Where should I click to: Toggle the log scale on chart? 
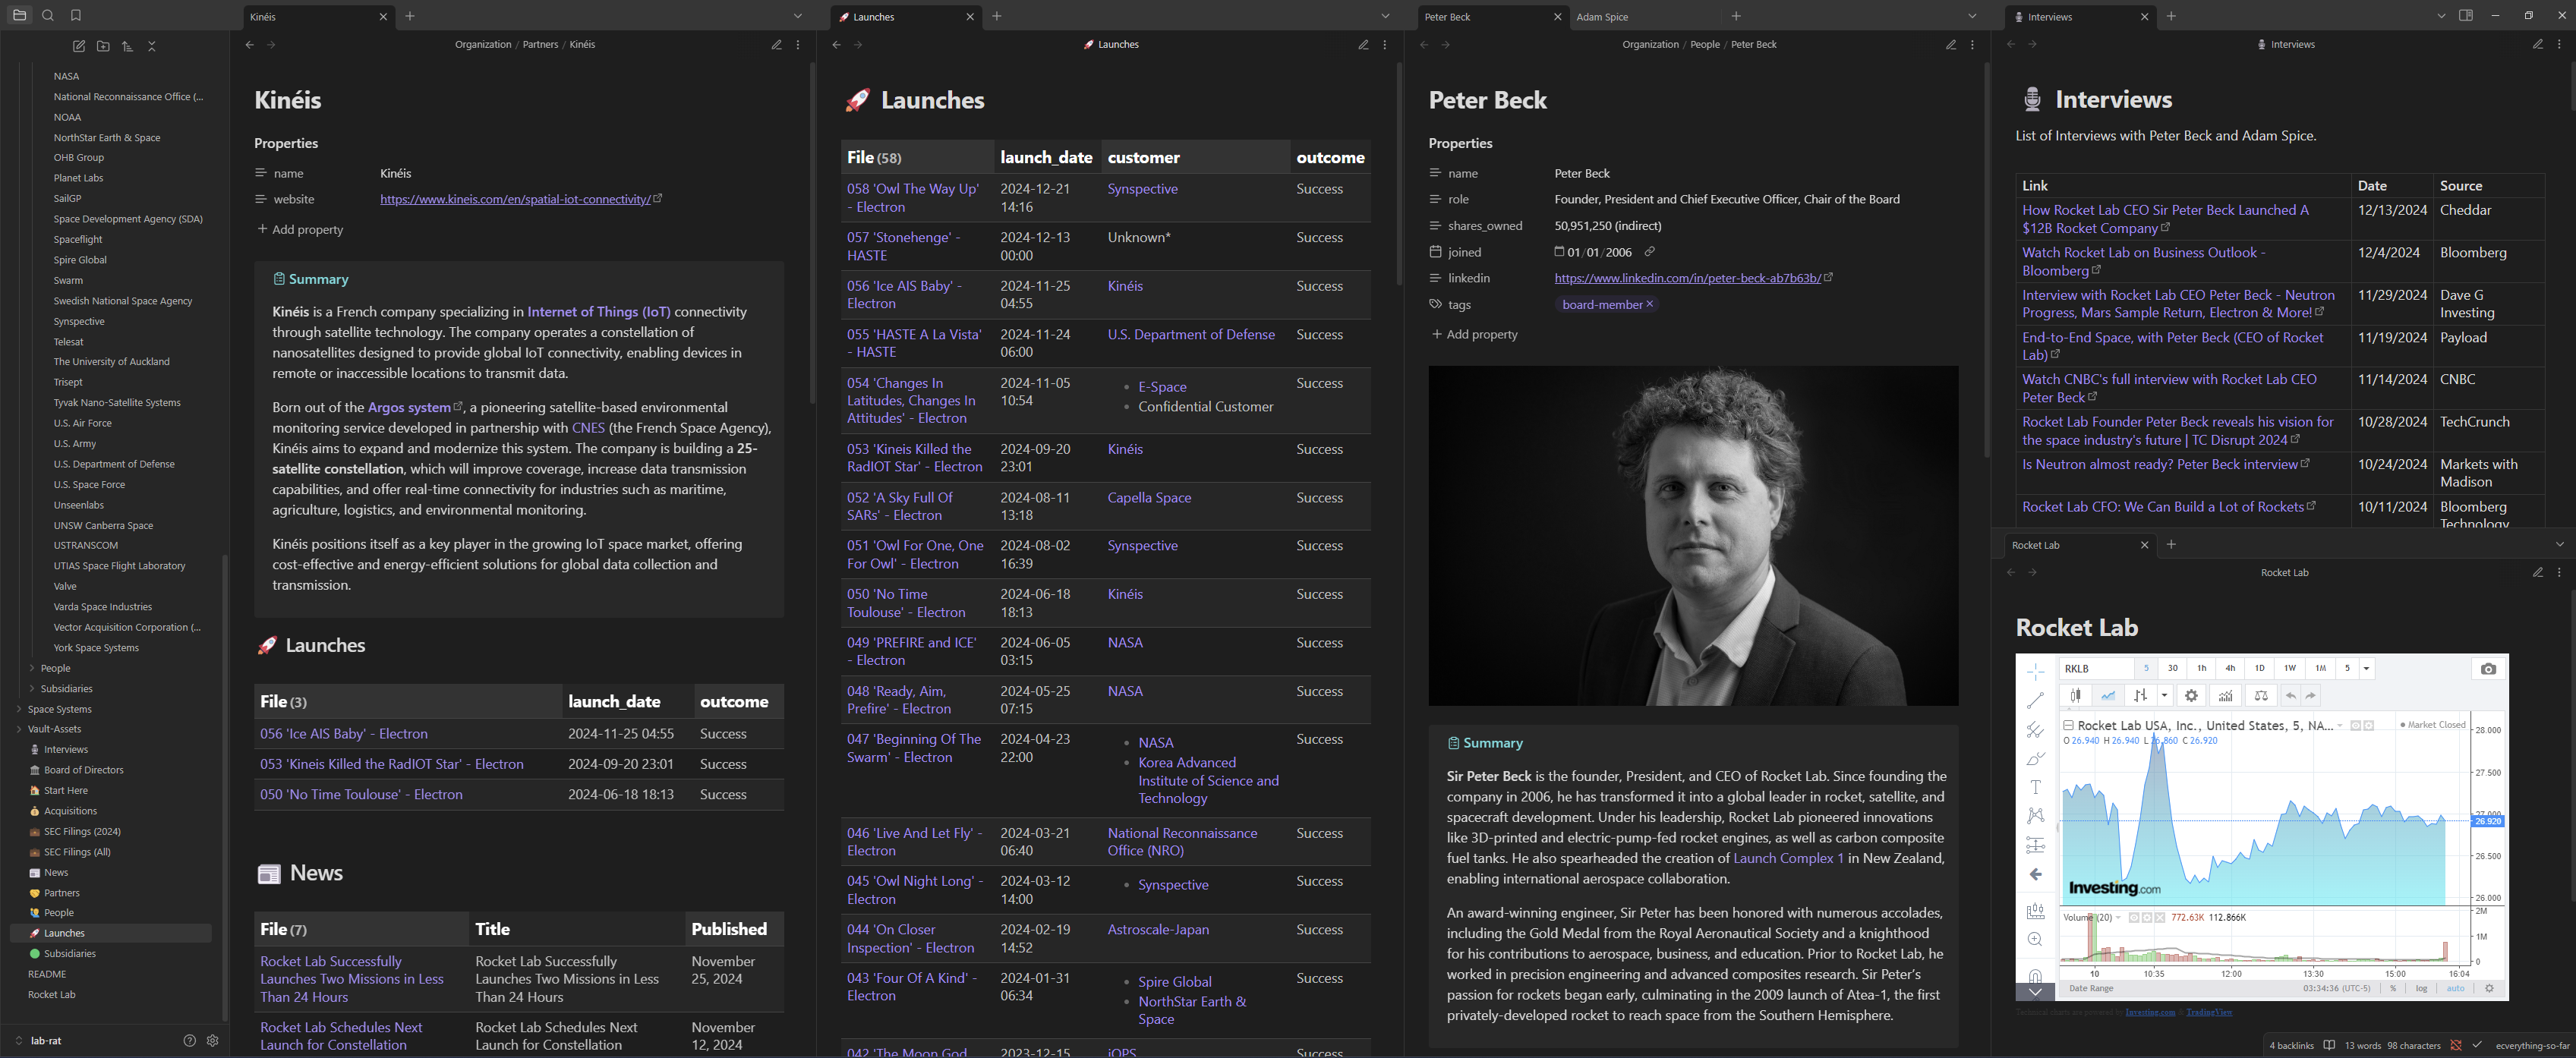pos(2421,988)
